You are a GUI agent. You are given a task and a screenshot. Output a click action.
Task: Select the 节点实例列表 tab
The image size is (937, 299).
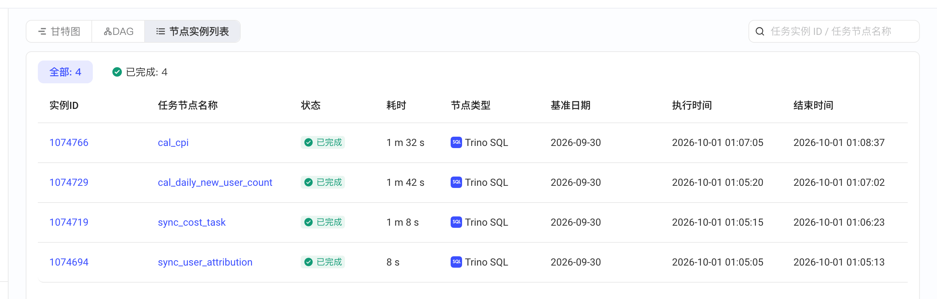click(x=192, y=32)
